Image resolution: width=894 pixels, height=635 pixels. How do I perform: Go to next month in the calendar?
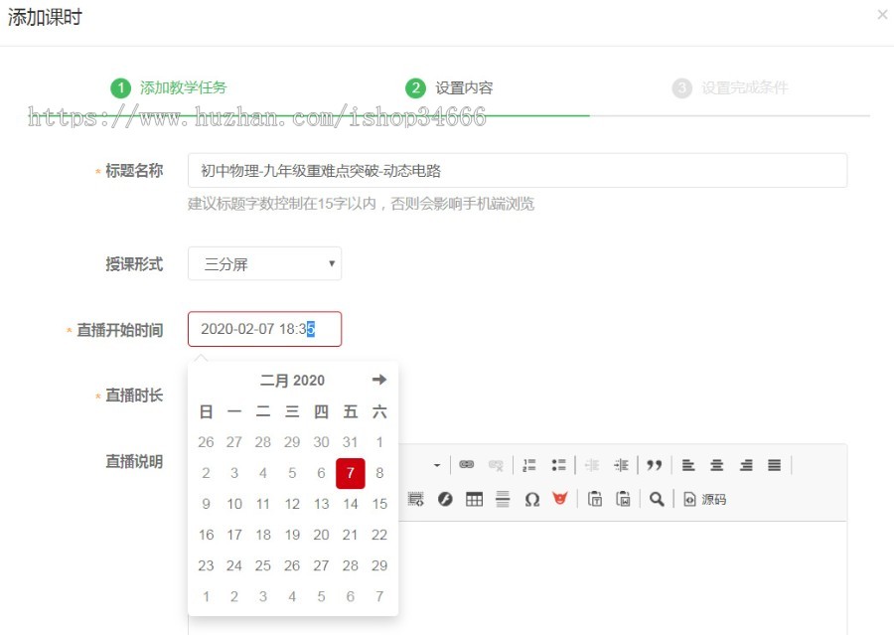coord(378,380)
